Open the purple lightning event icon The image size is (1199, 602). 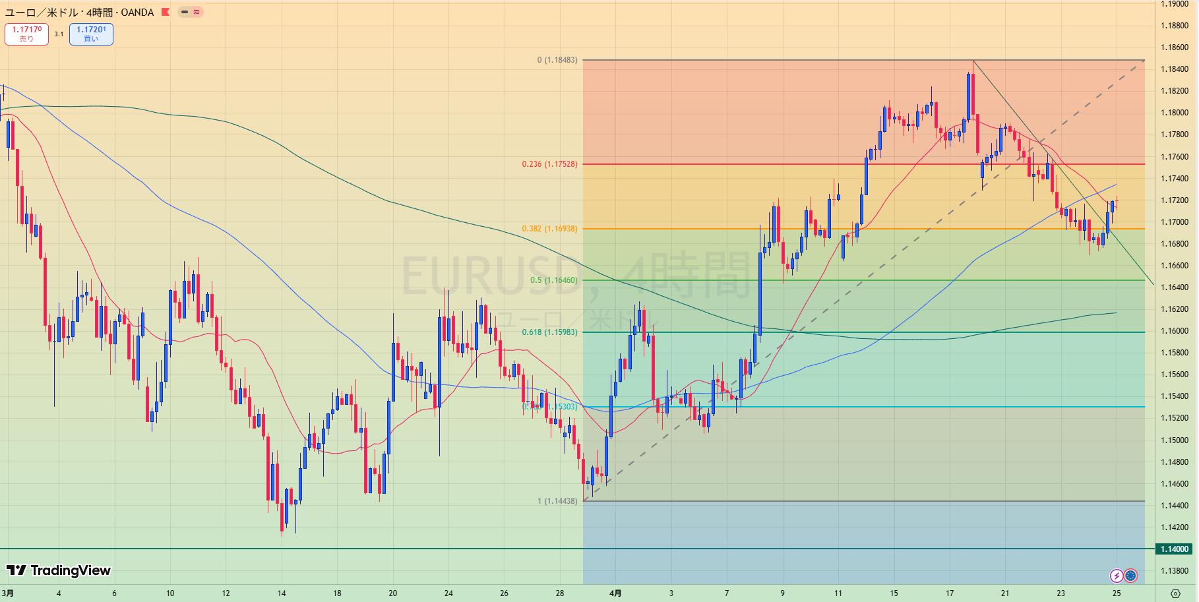[x=1117, y=576]
